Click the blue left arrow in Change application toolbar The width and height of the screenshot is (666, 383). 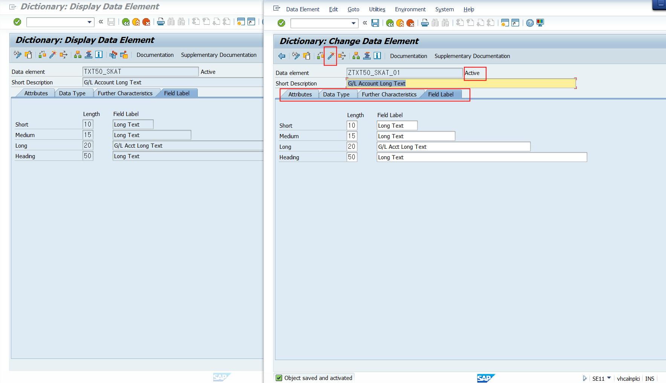pos(282,56)
